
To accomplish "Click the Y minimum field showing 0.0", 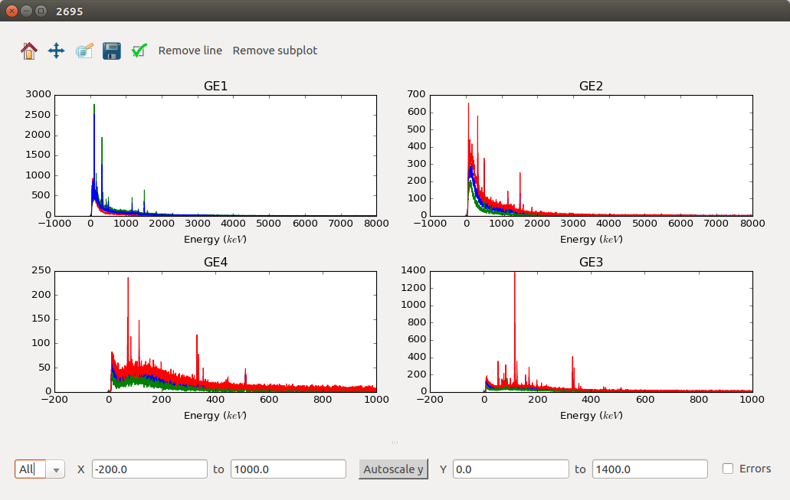I will coord(510,469).
